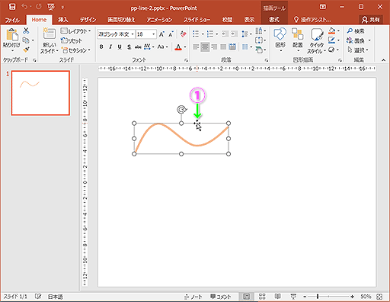
Task: Click fit slide to window icon
Action: point(379,297)
